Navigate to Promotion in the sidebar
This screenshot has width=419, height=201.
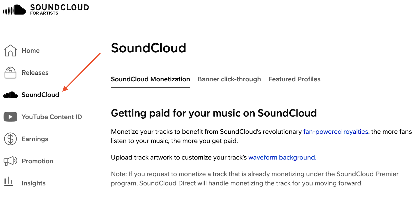click(37, 161)
